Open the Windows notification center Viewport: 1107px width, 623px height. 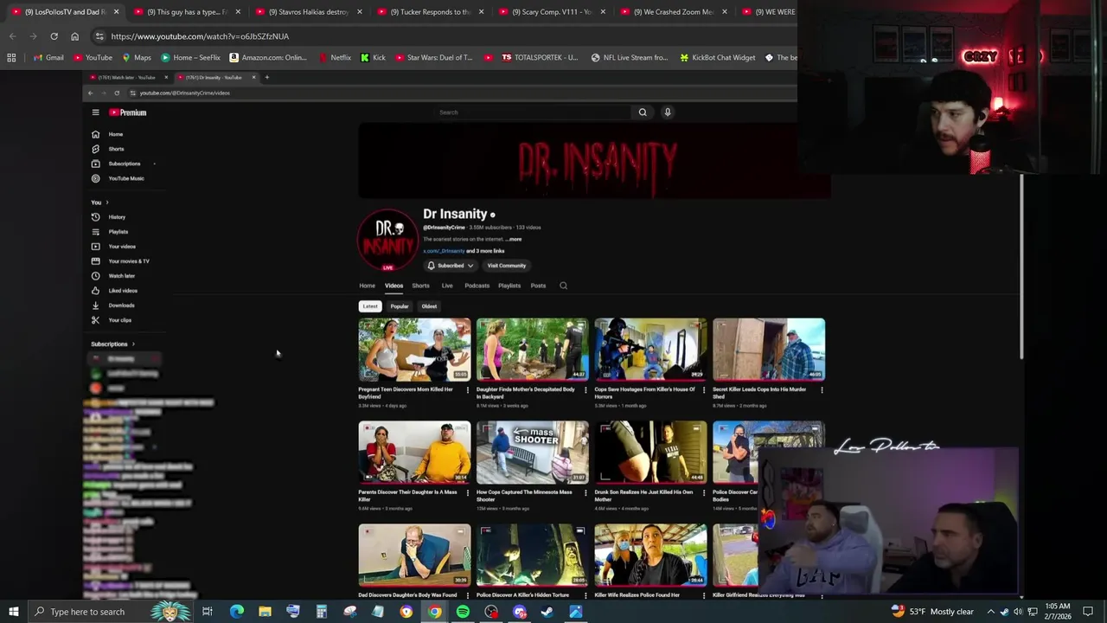point(1088,612)
